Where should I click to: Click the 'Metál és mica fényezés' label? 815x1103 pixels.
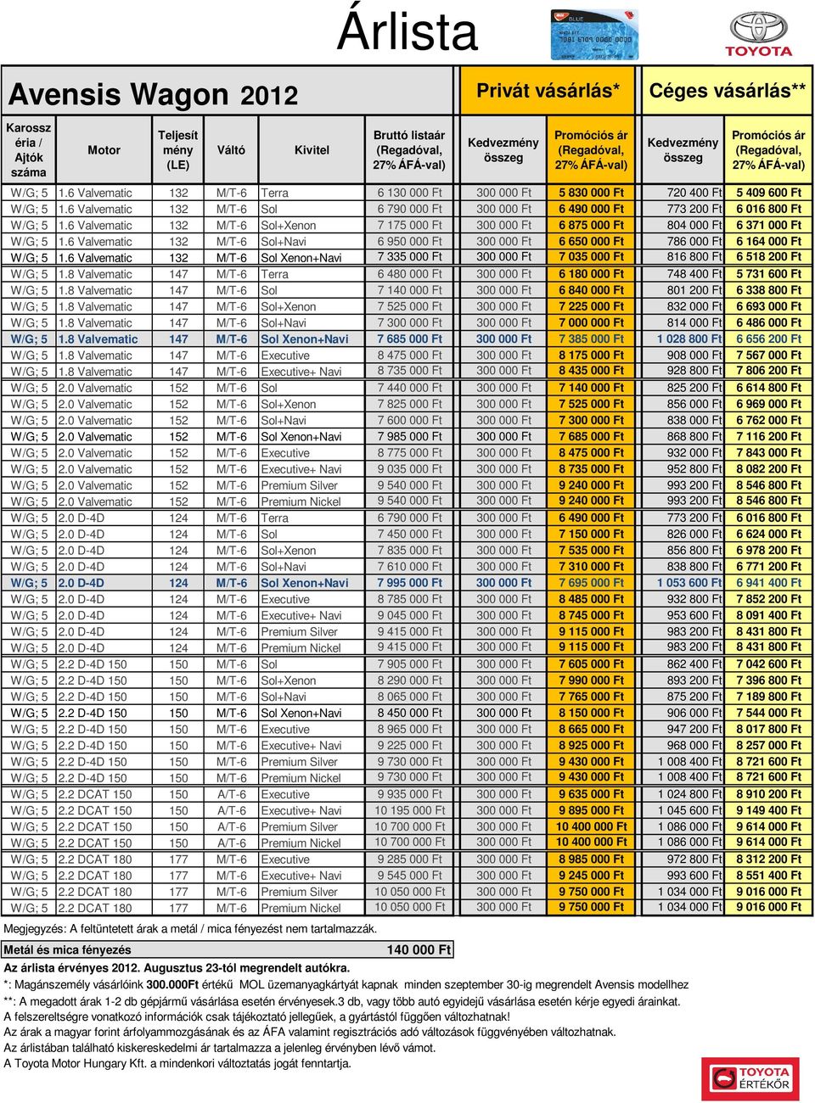point(67,949)
